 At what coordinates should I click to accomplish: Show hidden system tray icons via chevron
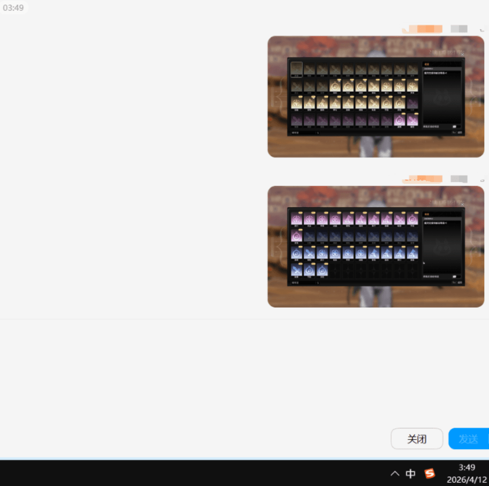coord(395,473)
